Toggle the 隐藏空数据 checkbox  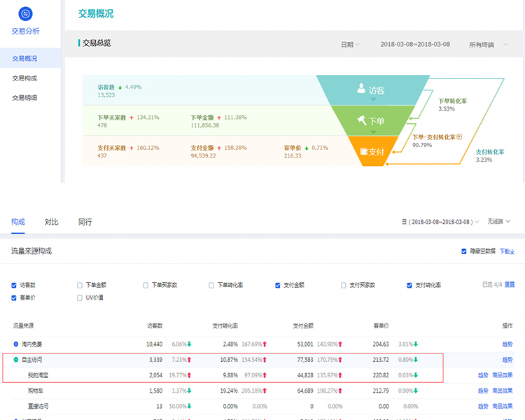[x=463, y=251]
